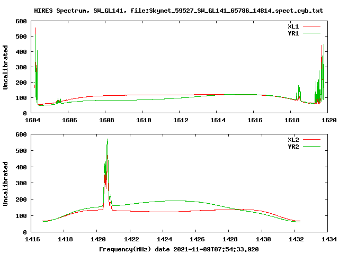The width and height of the screenshot is (339, 254).
Task: Click the spike cluster near 1618.4 MHz
Action: (299, 93)
